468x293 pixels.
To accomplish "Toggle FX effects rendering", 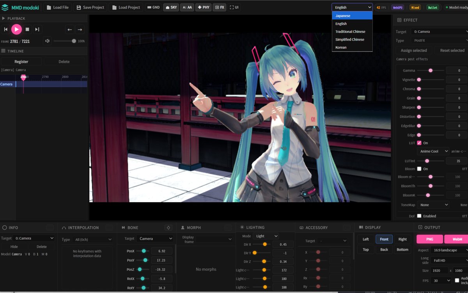I will (x=220, y=7).
